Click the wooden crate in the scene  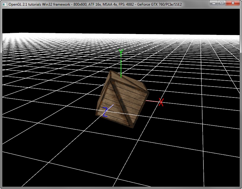[x=122, y=99]
